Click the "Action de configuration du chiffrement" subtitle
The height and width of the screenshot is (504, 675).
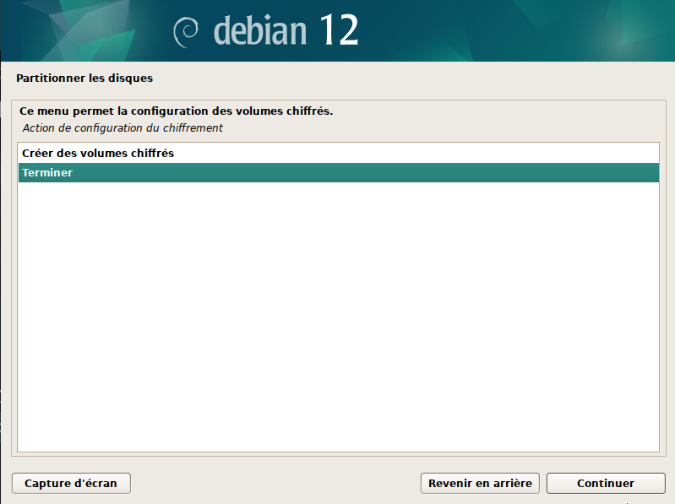[122, 128]
